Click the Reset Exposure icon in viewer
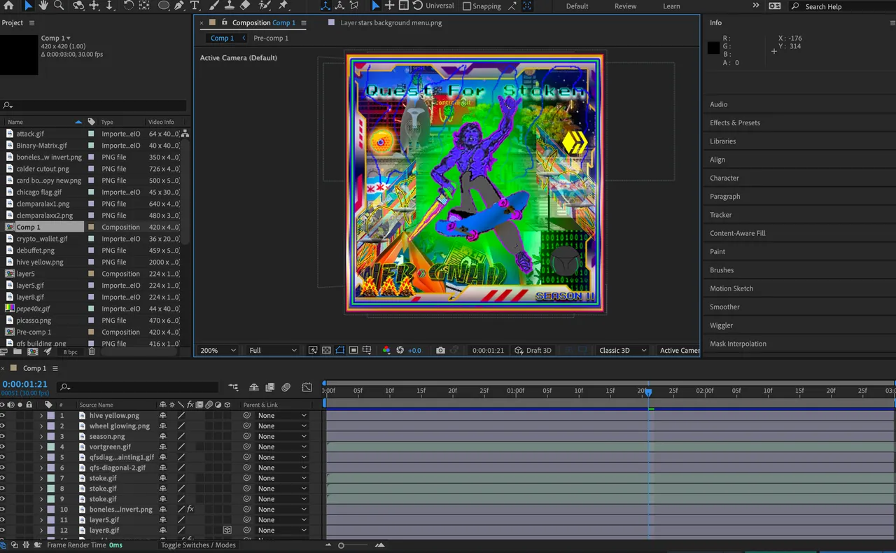 [400, 350]
